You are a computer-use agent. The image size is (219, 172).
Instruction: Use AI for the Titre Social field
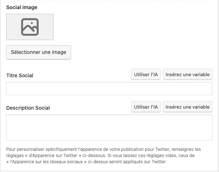146,75
